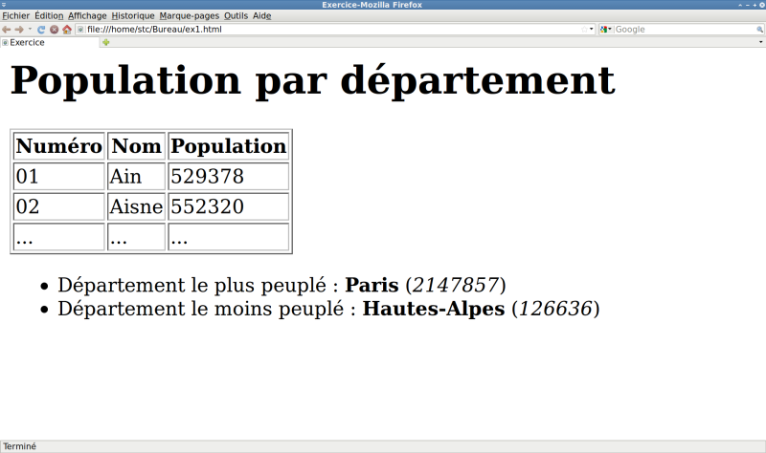
Task: Click the Ain table cell
Action: [x=136, y=176]
